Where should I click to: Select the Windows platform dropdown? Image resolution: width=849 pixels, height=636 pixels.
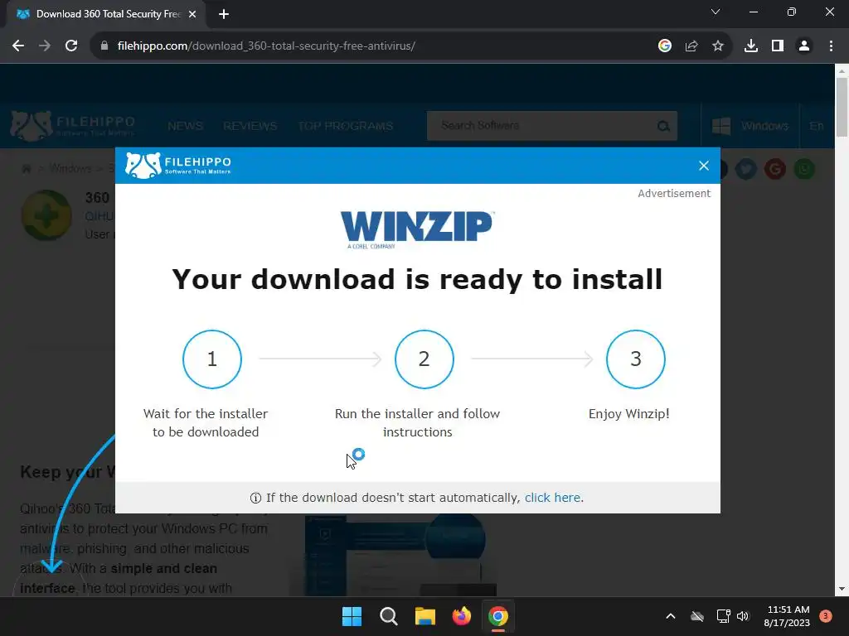pos(750,126)
